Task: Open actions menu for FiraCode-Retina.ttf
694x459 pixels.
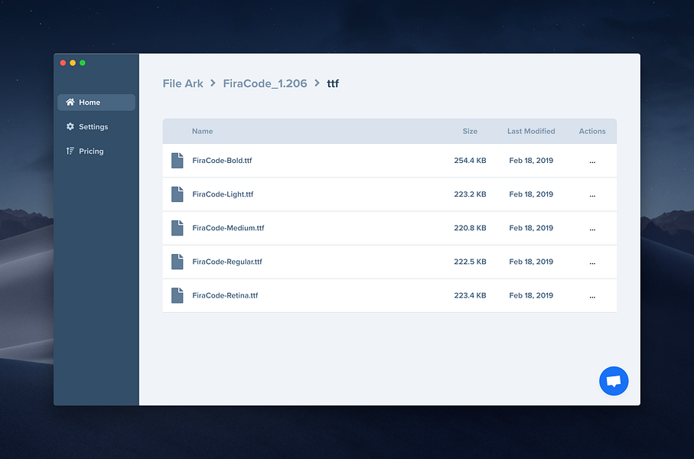Action: 592,295
